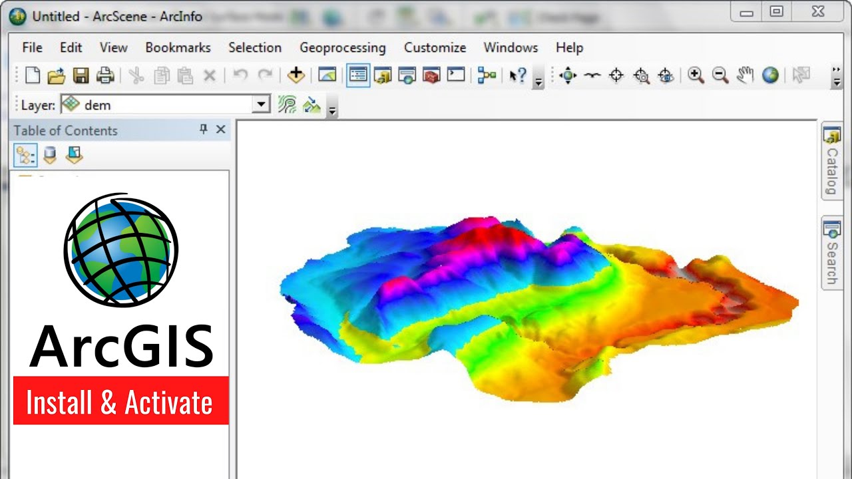Switch to List By Drawing Order
Screen dimensions: 852x479
pyautogui.click(x=25, y=156)
